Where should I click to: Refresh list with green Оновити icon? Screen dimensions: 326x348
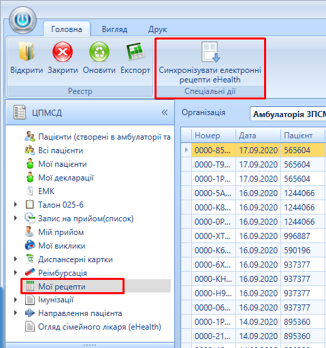99,52
